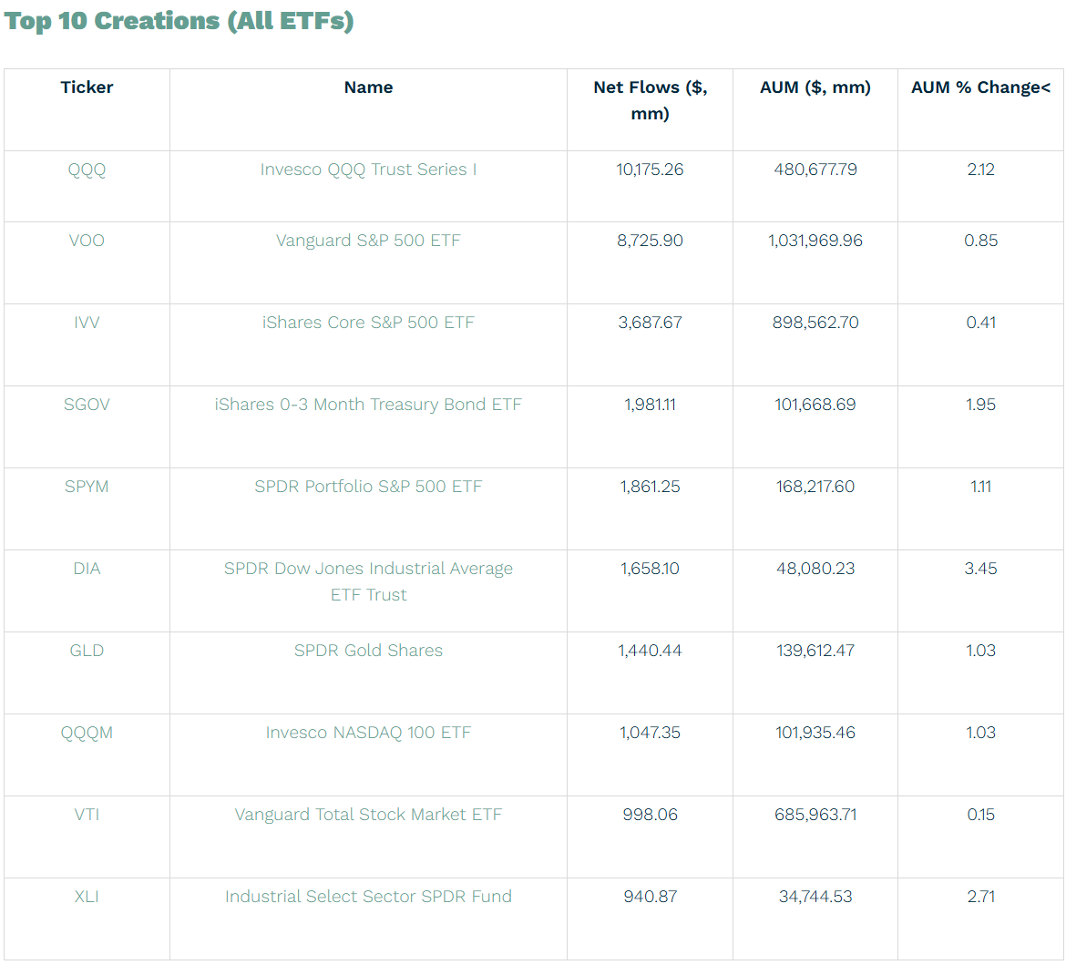1066x965 pixels.
Task: Click SPDR Portfolio S&P 500 ETF name
Action: click(x=368, y=487)
